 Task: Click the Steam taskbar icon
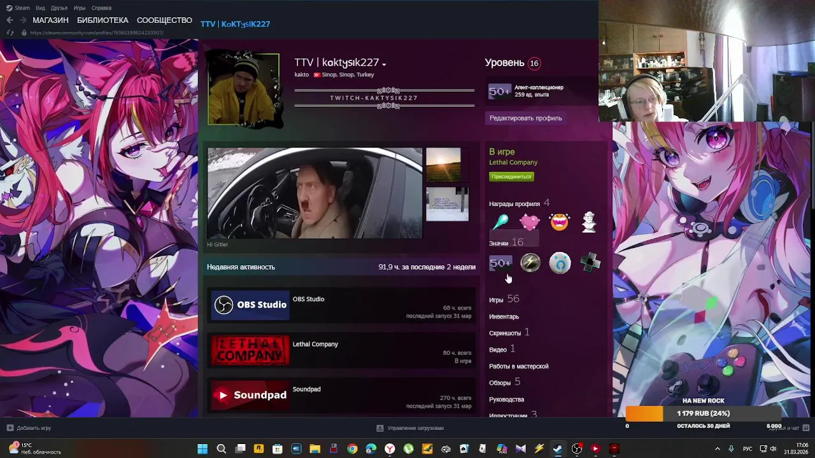point(558,449)
